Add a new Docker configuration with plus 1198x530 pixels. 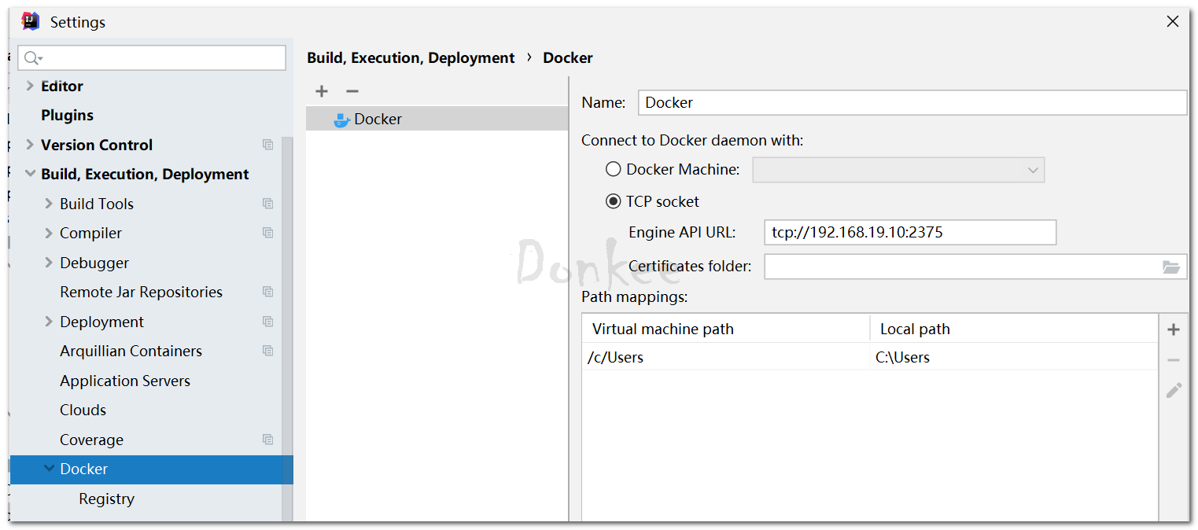322,91
